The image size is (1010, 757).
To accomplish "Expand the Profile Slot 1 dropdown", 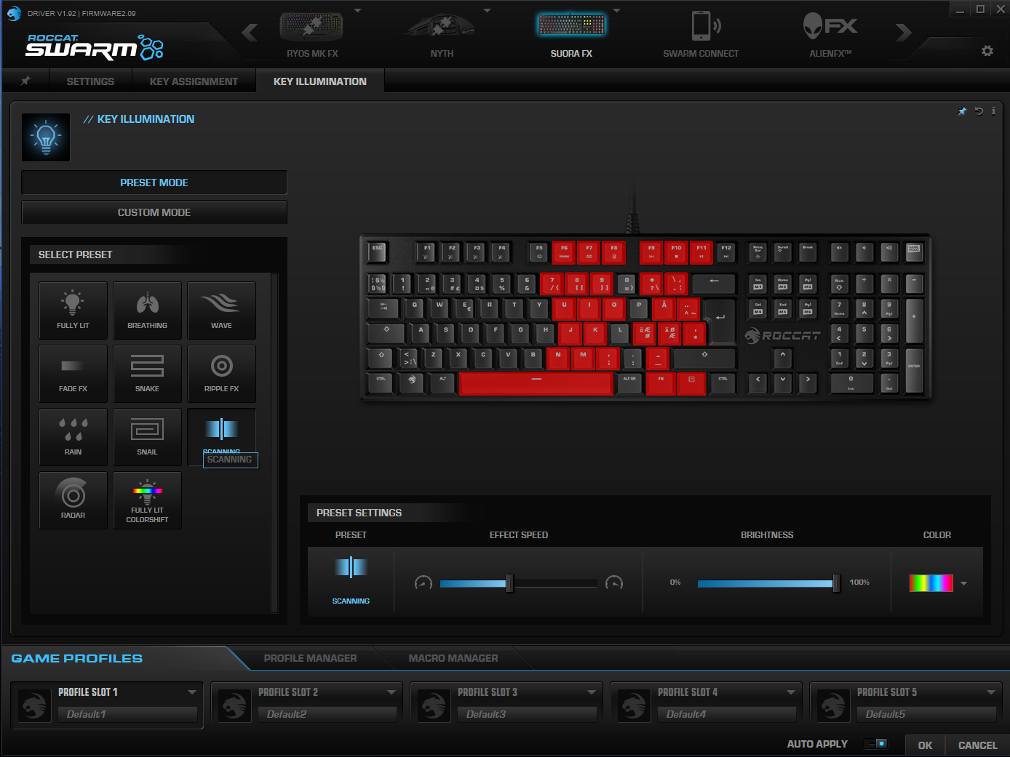I will pyautogui.click(x=192, y=692).
